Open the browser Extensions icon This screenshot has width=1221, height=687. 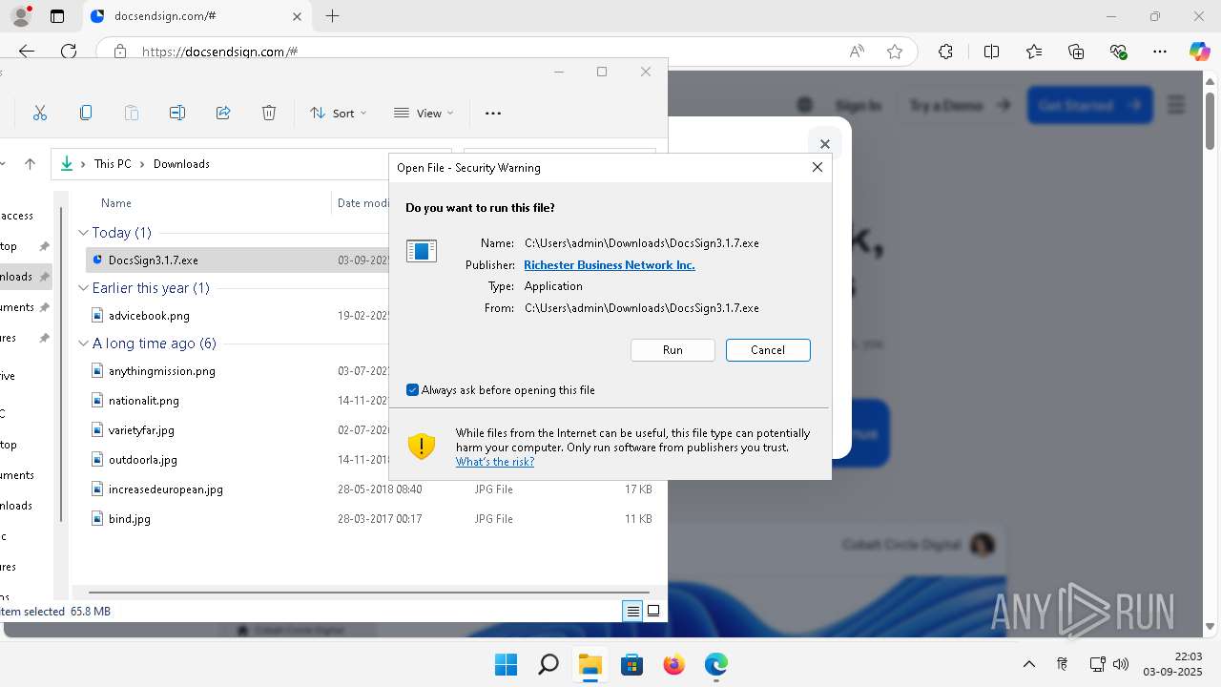coord(945,52)
